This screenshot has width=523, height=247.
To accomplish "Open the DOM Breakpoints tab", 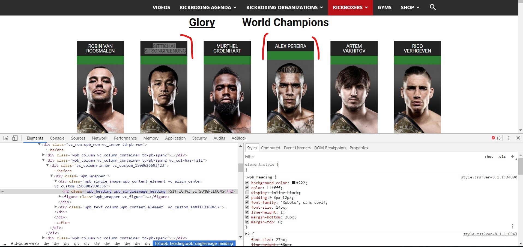I will (x=330, y=148).
